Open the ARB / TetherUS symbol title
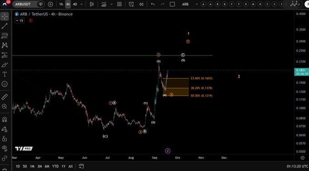Image resolution: width=309 pixels, height=171 pixels. tap(46, 14)
